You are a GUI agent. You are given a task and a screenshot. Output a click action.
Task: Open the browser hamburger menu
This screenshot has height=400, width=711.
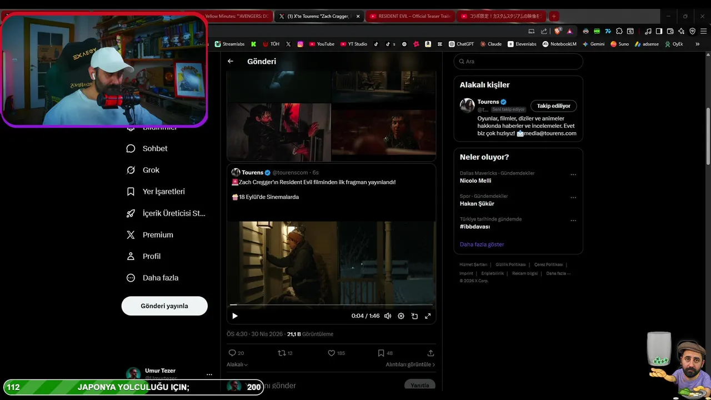point(703,31)
